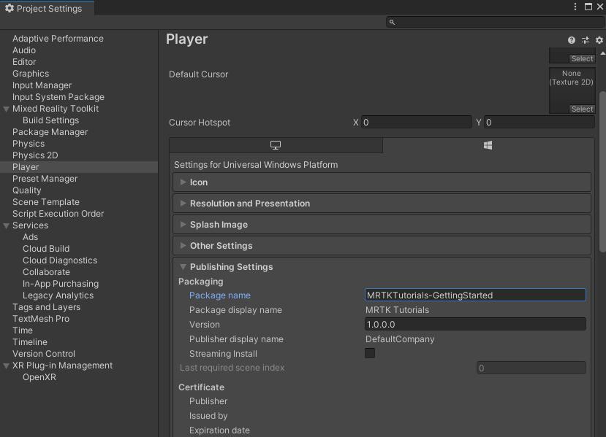Expand the Icon section
Viewport: 606px width, 437px height.
click(382, 182)
